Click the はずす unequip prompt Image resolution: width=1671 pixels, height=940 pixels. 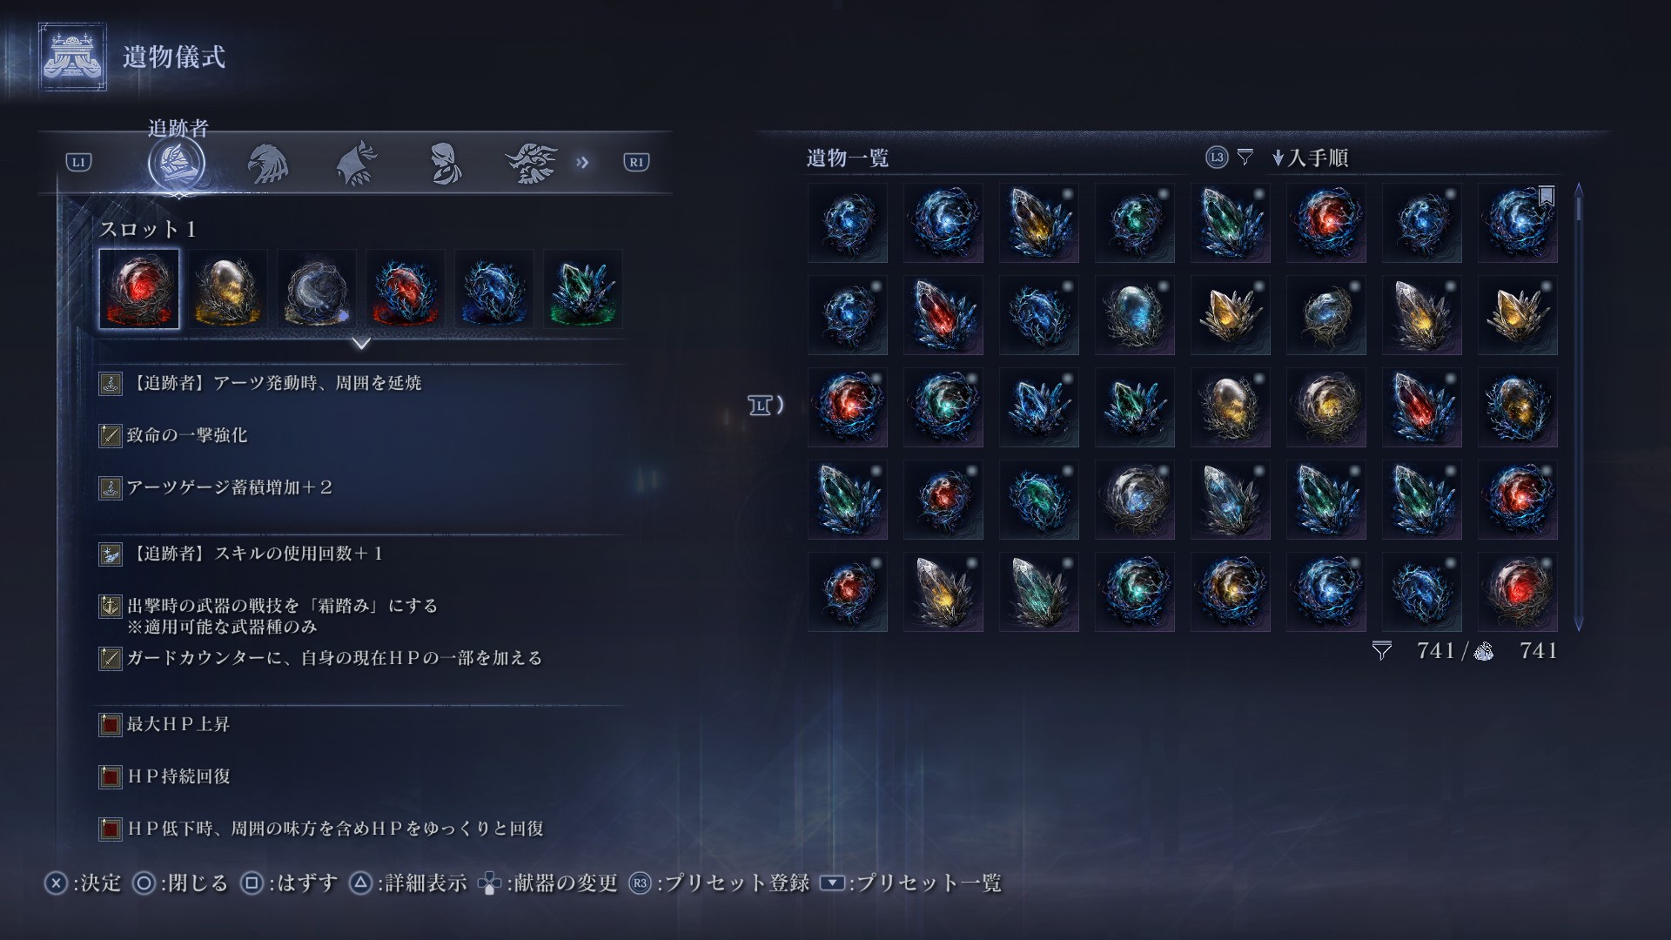tap(289, 883)
